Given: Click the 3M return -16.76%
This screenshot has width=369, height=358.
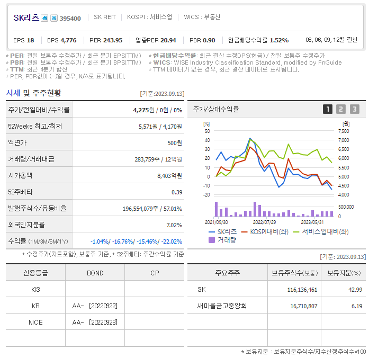Looking at the screenshot, I should [123, 241].
